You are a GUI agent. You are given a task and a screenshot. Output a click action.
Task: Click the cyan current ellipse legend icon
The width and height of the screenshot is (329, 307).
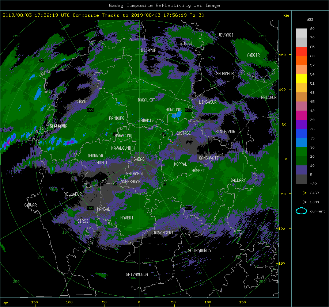tap(301, 211)
